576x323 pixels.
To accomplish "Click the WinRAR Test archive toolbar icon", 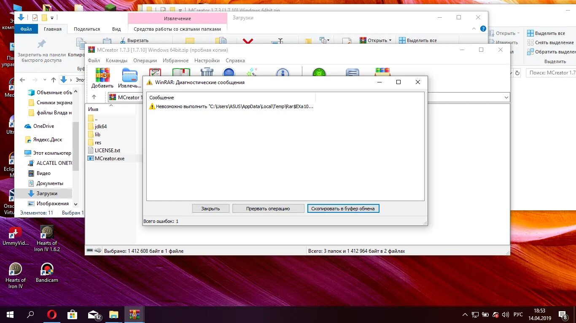I will click(x=155, y=72).
